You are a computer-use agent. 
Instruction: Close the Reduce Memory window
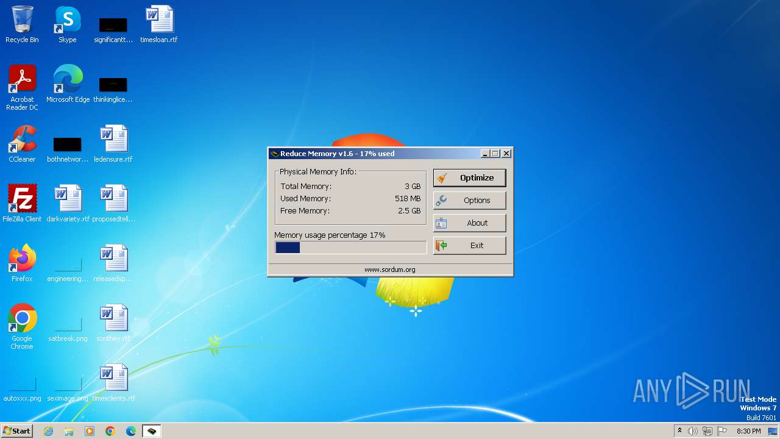[x=506, y=154]
